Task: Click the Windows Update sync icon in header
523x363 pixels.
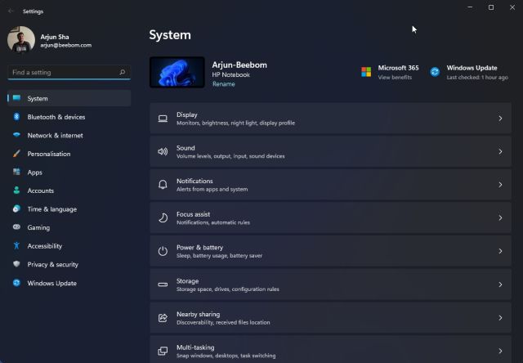Action: [x=435, y=72]
